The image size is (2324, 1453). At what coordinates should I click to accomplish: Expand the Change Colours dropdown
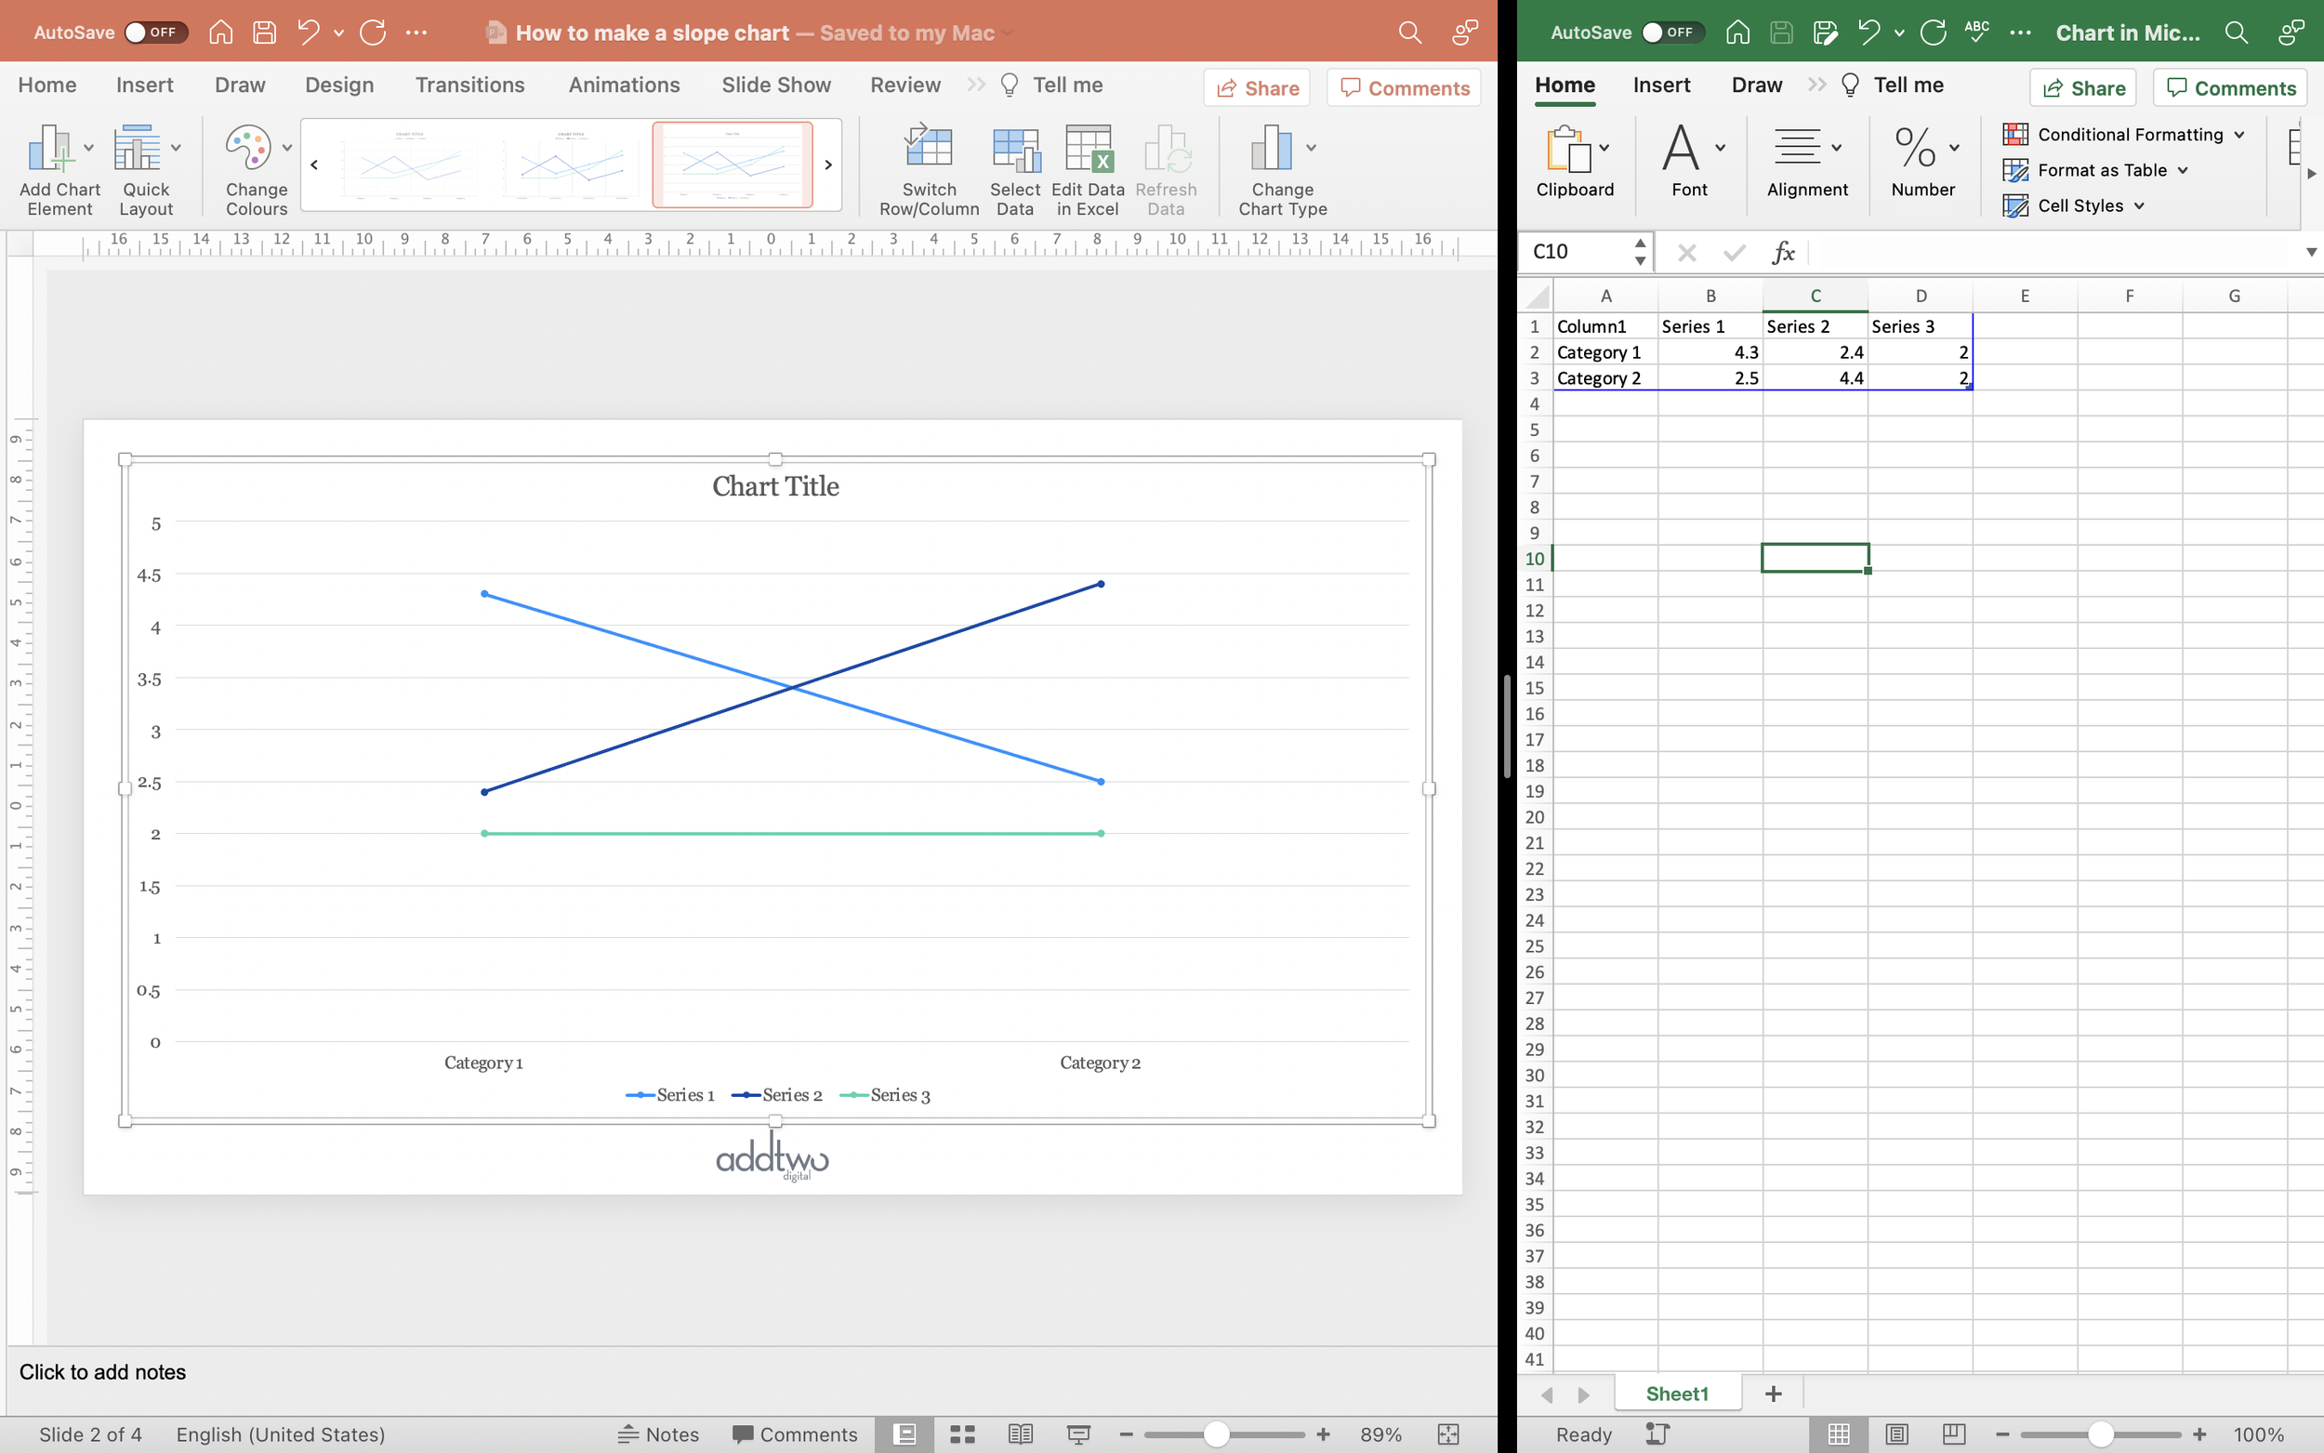click(286, 148)
